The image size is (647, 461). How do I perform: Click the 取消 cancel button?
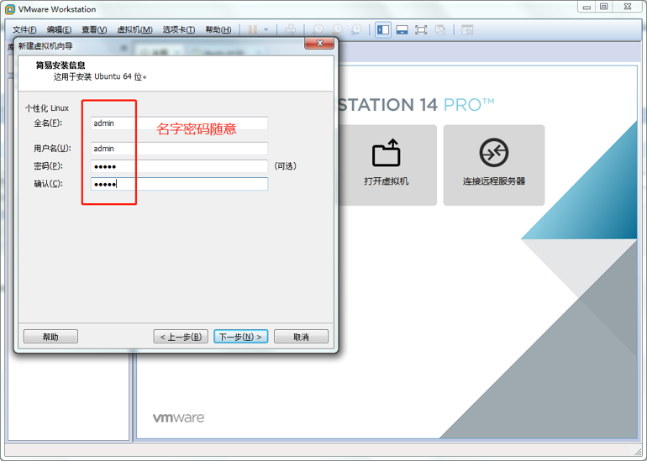(x=301, y=337)
